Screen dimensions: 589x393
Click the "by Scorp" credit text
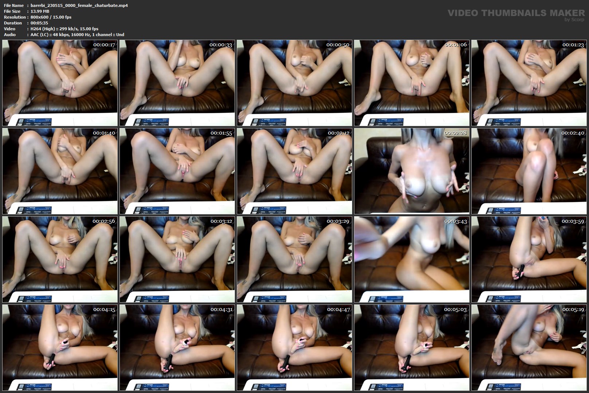point(574,20)
